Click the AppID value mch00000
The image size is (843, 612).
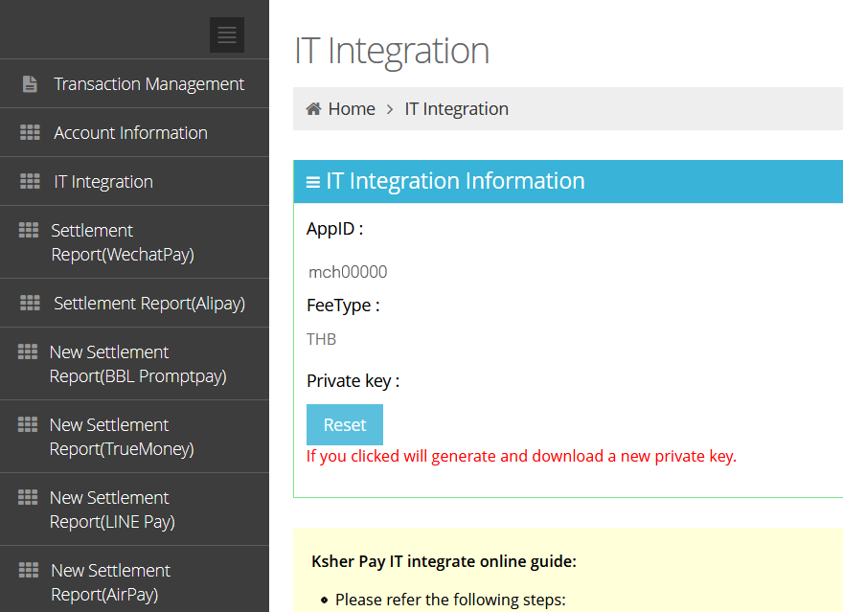click(x=348, y=272)
